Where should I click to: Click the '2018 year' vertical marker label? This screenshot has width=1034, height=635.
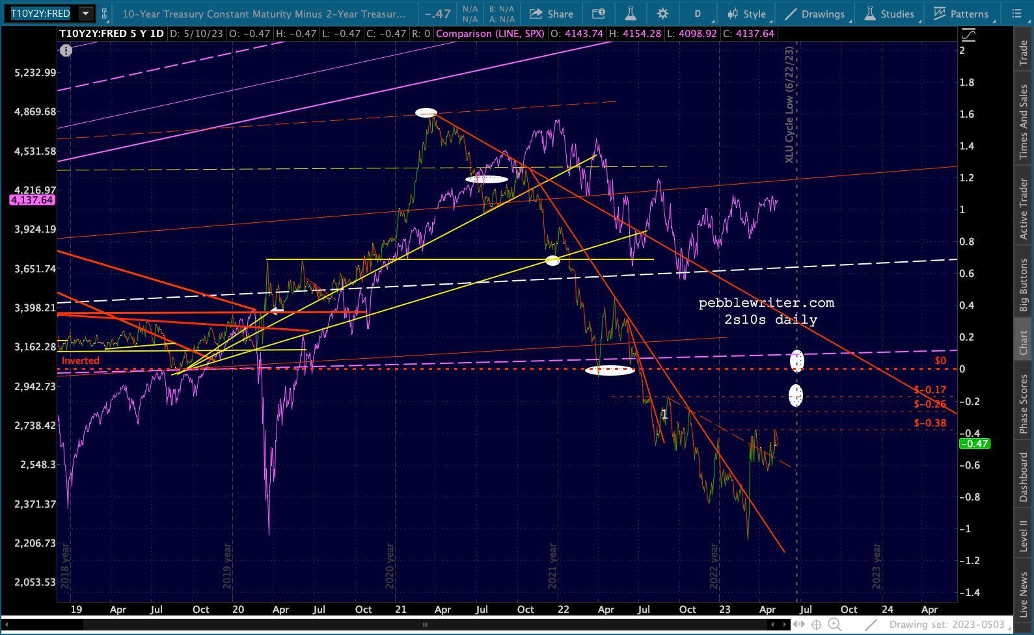pos(65,566)
